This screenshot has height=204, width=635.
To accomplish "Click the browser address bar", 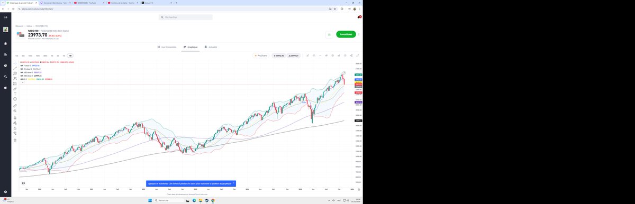I will point(175,8).
